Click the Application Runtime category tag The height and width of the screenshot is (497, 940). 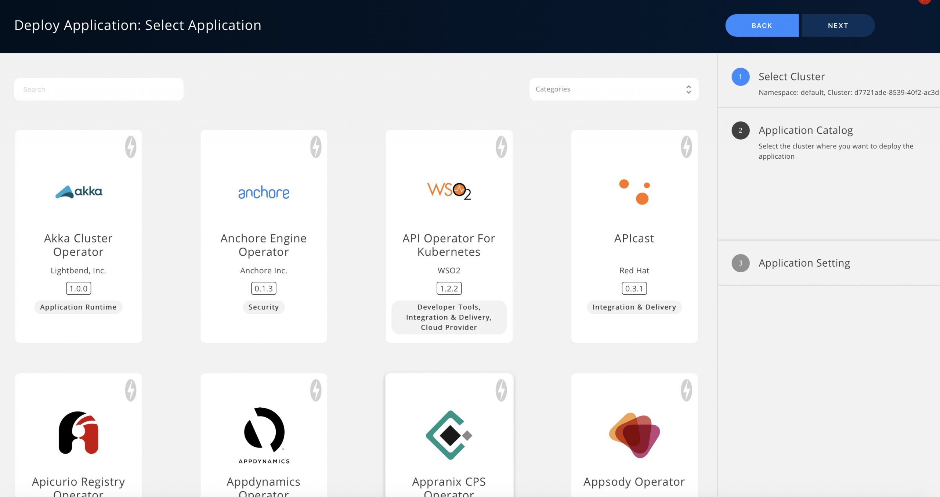[78, 307]
